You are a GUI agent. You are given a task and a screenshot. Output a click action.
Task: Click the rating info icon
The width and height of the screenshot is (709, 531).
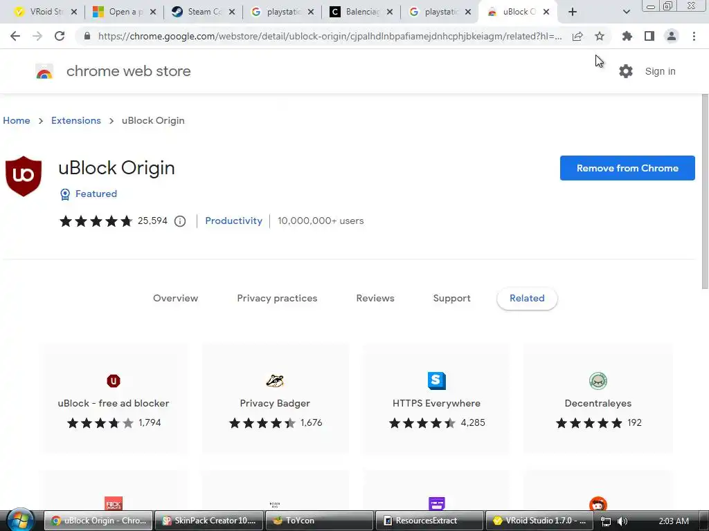click(180, 221)
